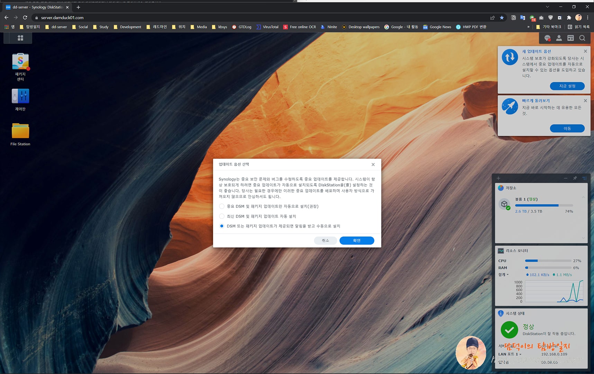
Task: Click the RAM usage bar
Action: 548,268
